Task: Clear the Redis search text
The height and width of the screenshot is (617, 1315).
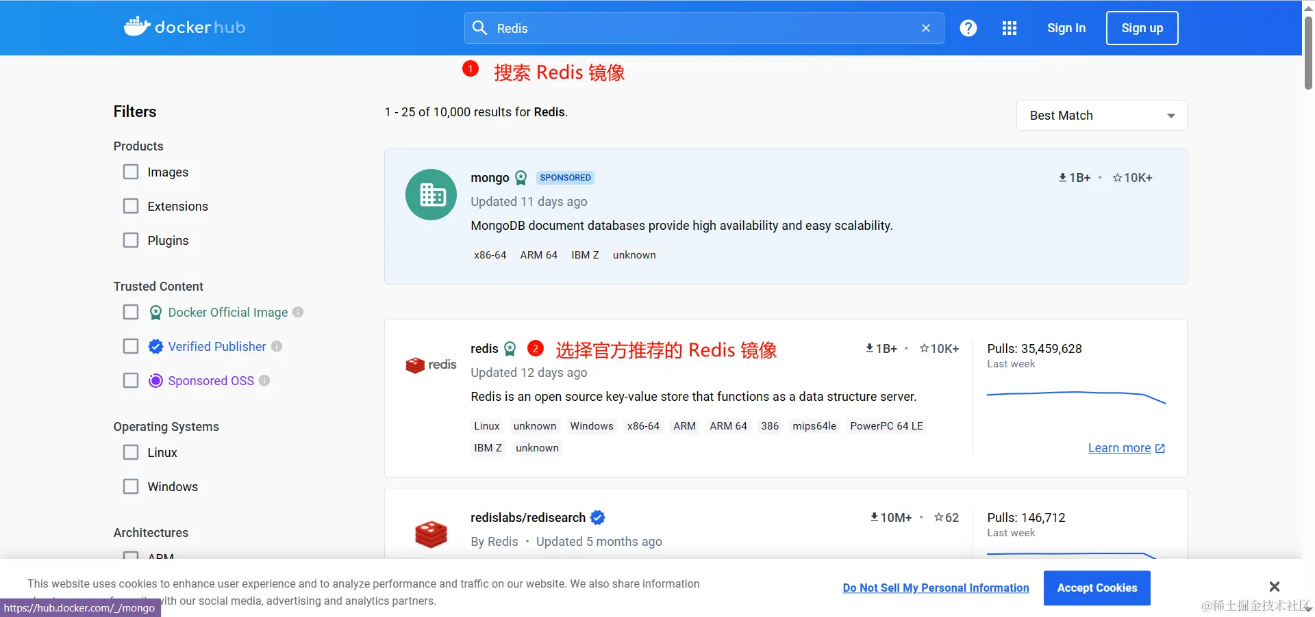Action: pyautogui.click(x=926, y=28)
